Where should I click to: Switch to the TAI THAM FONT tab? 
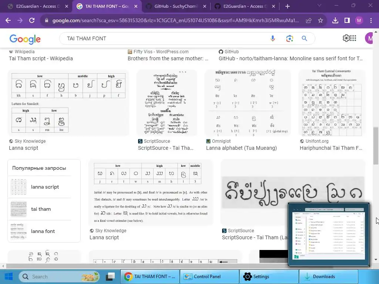[x=106, y=6]
